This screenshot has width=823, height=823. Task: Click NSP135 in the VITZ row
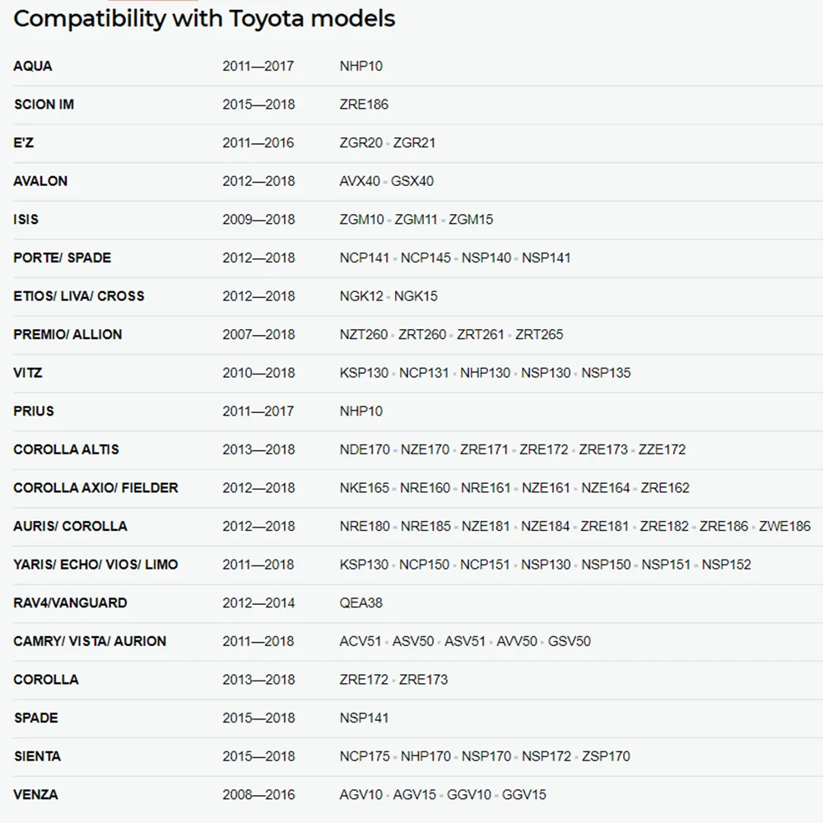pyautogui.click(x=606, y=373)
